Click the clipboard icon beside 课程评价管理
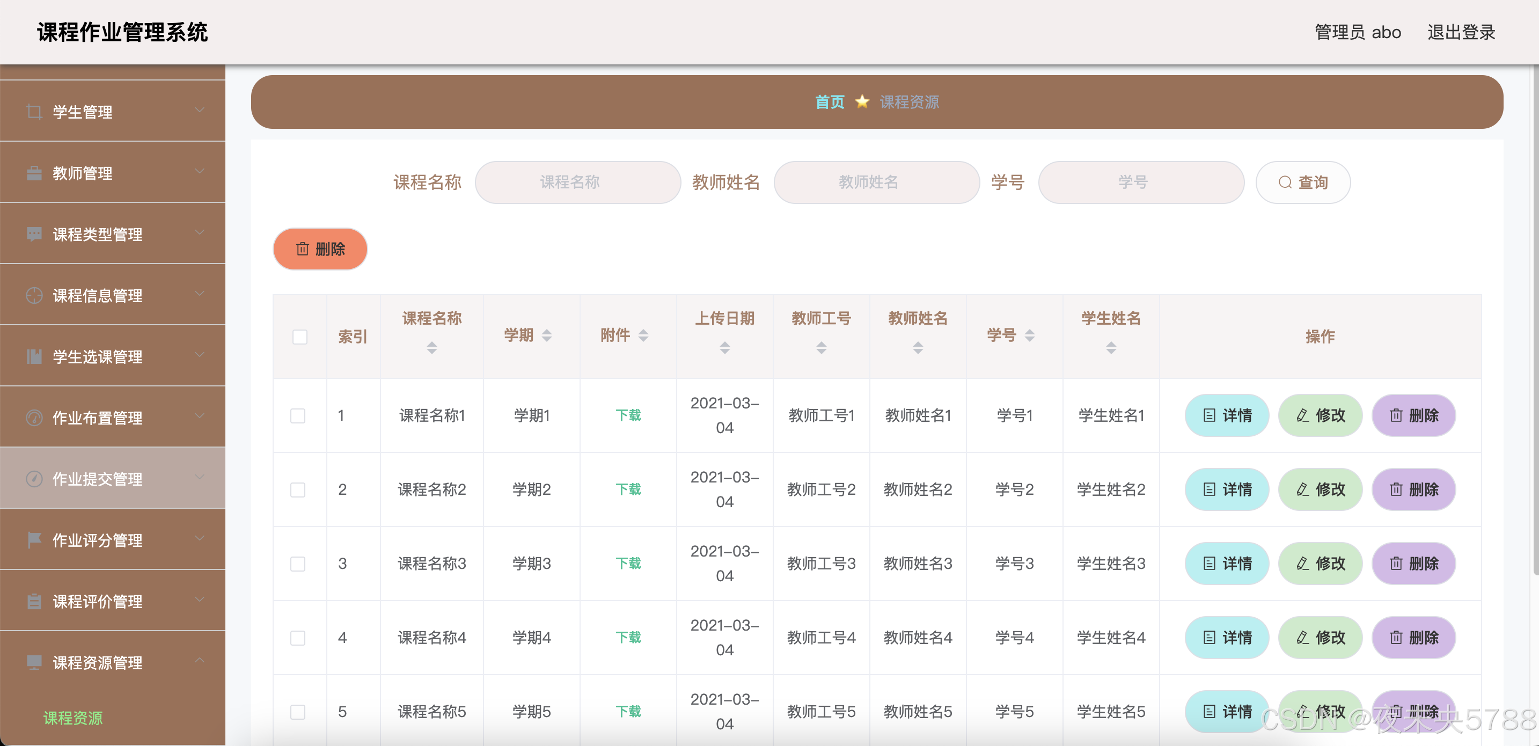The image size is (1539, 746). (34, 601)
